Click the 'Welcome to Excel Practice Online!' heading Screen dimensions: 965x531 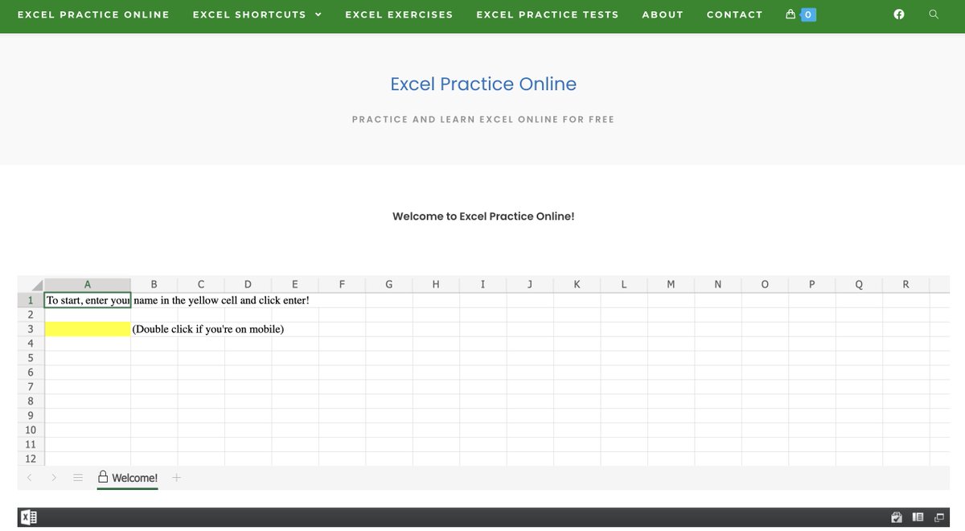pos(483,216)
